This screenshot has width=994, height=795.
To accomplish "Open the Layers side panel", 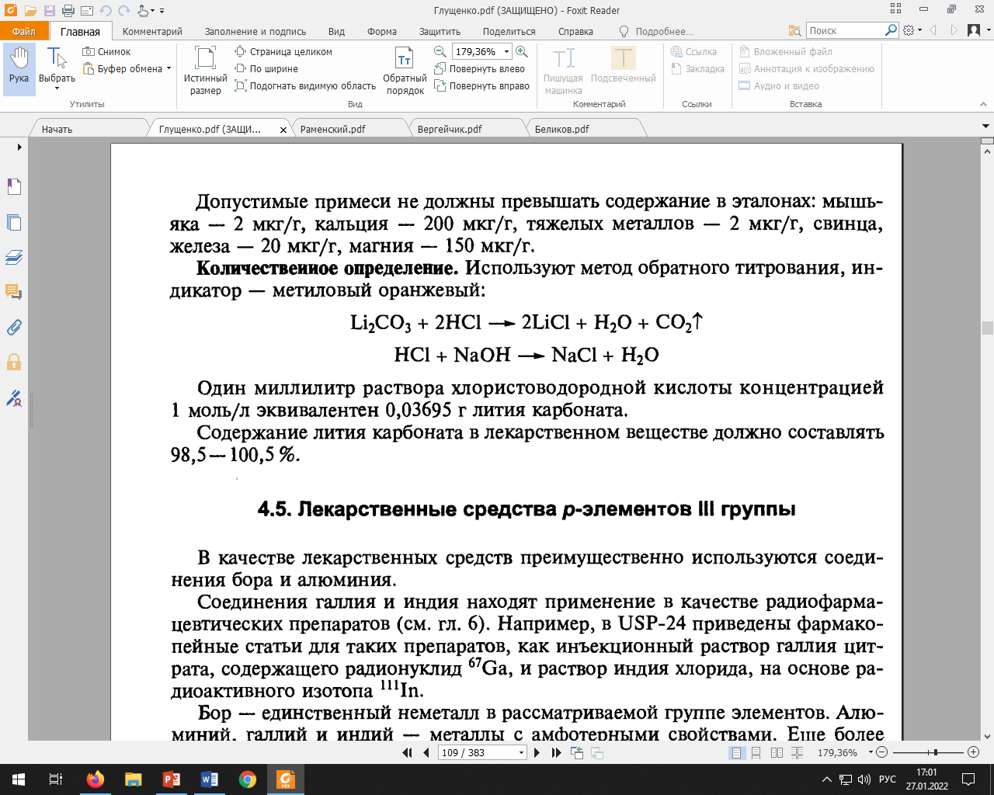I will click(x=14, y=257).
